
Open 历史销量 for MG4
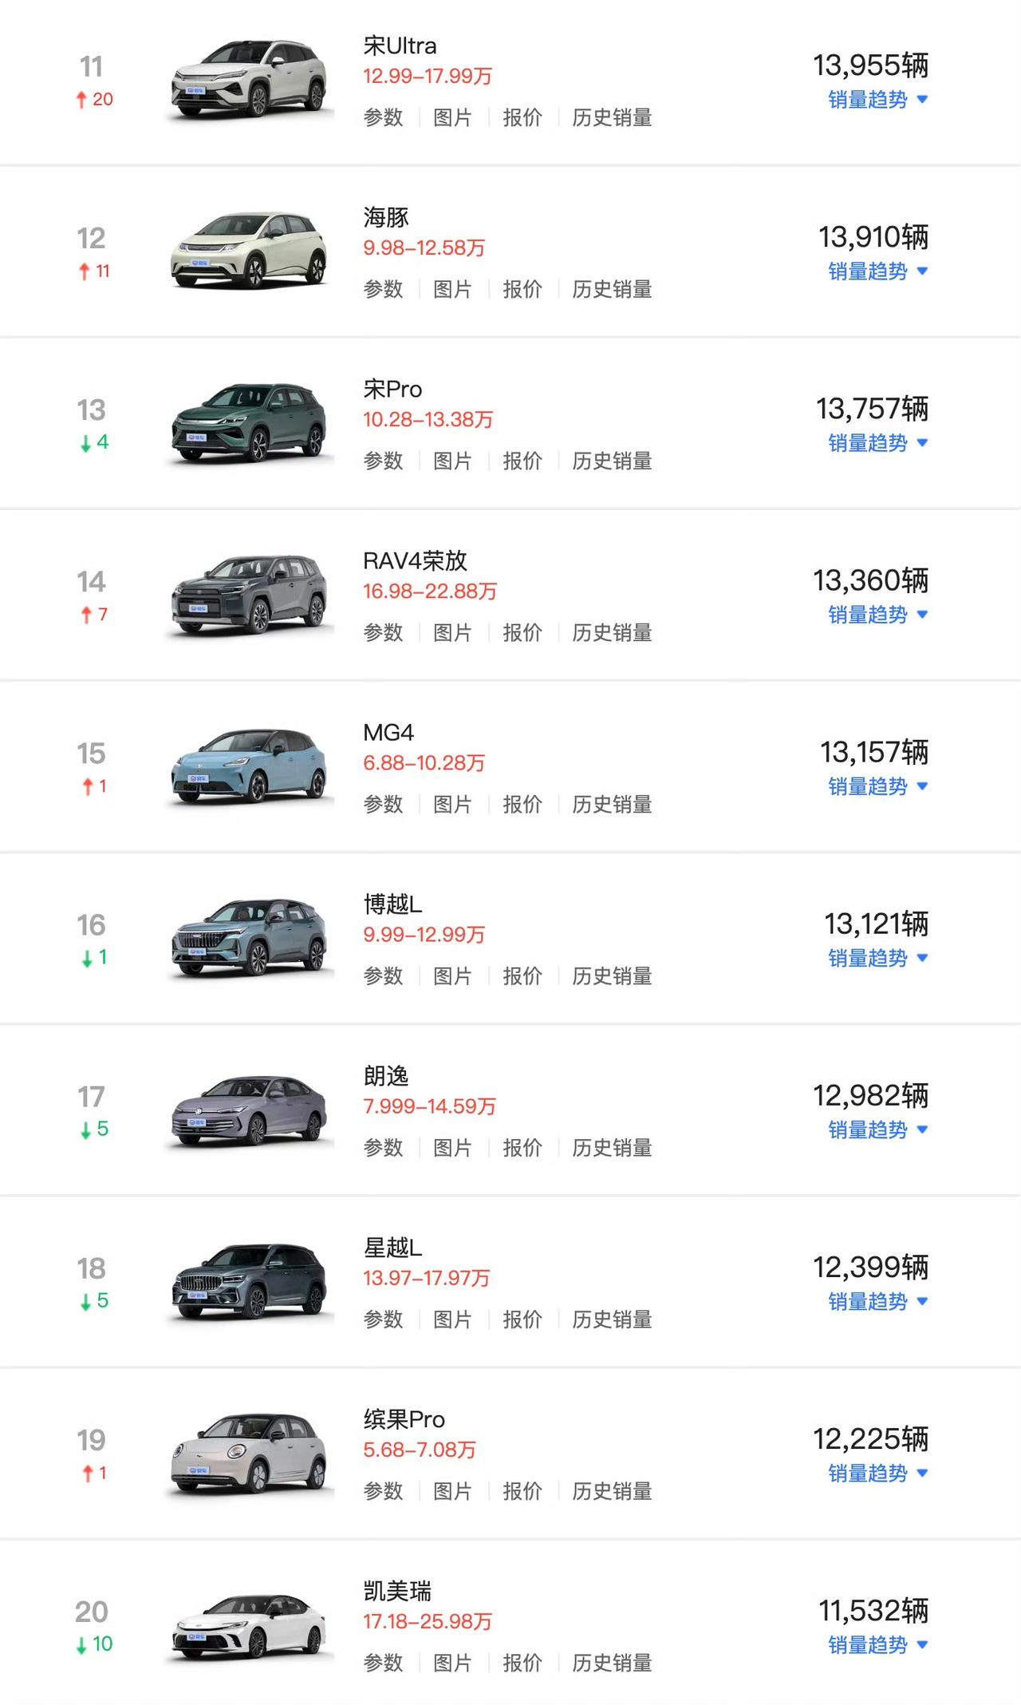[x=612, y=805]
